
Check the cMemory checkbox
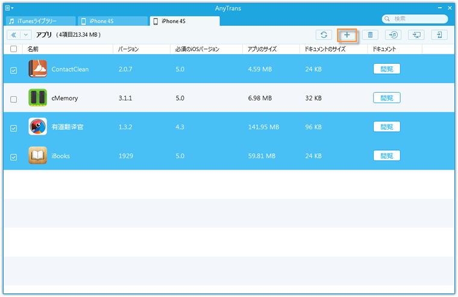(x=13, y=99)
